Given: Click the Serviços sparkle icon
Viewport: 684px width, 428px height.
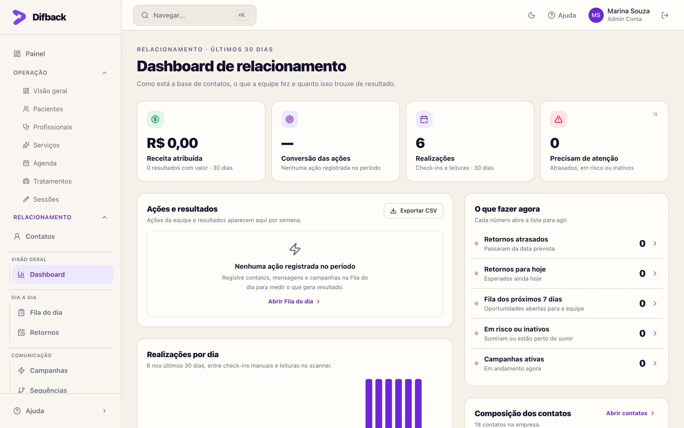Looking at the screenshot, I should tap(26, 145).
